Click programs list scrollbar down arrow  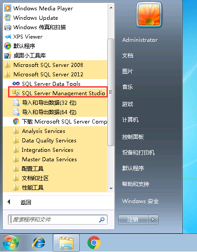111,188
